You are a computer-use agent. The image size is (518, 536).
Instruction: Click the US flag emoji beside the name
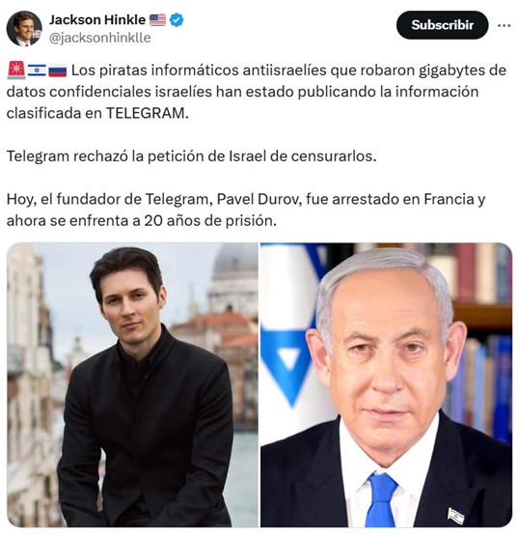158,20
